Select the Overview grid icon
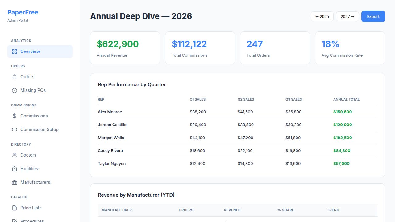Viewport: 395px width, 222px height. tap(15, 51)
